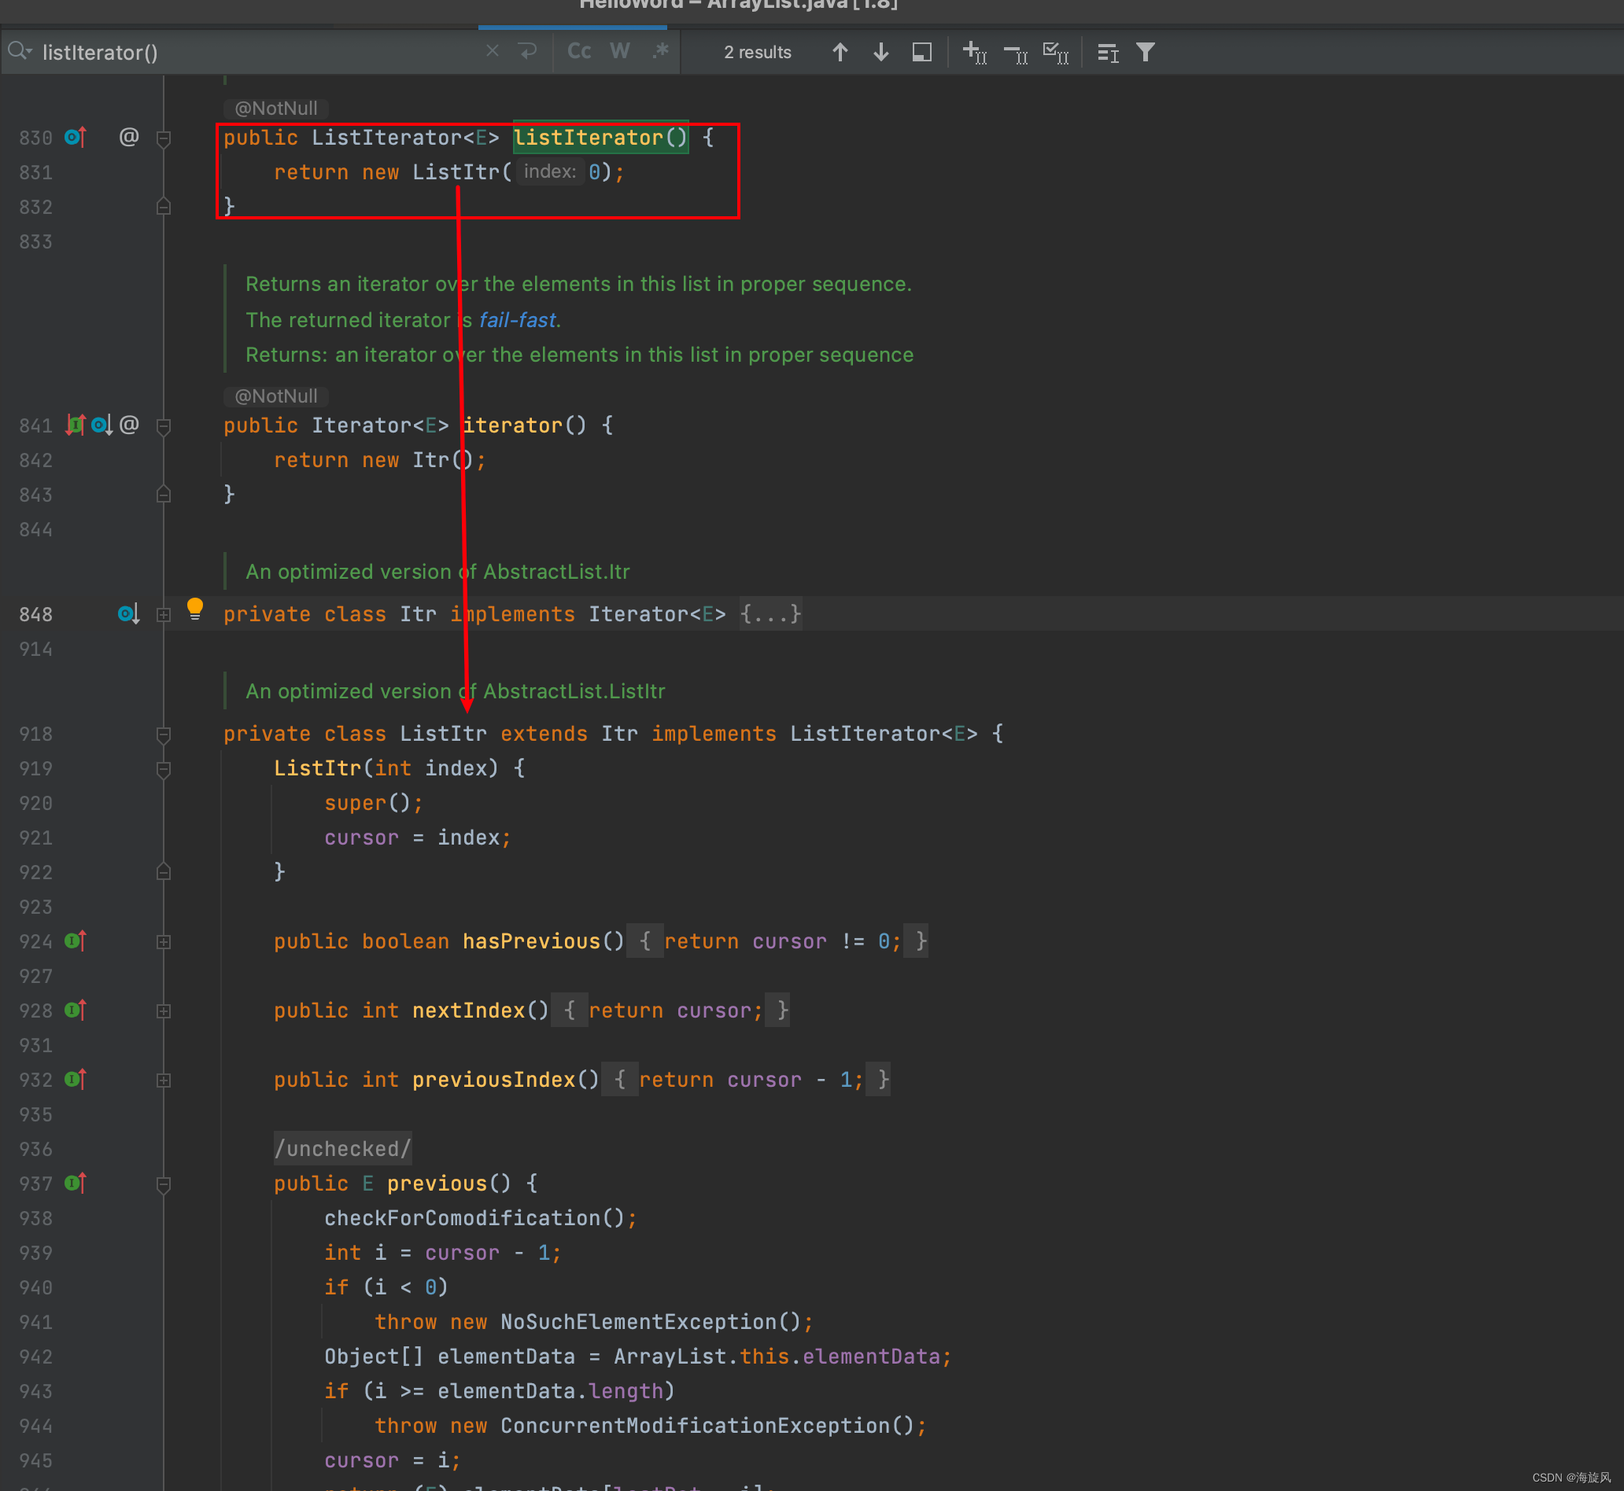Go to previous search occurrence
Image resolution: width=1624 pixels, height=1491 pixels.
[840, 53]
